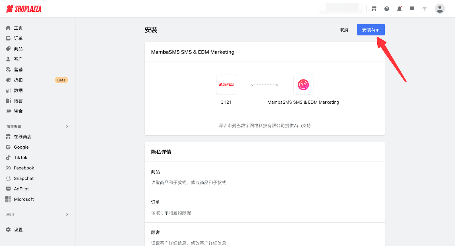Click the store front icon in header
The image size is (455, 246).
point(374,9)
